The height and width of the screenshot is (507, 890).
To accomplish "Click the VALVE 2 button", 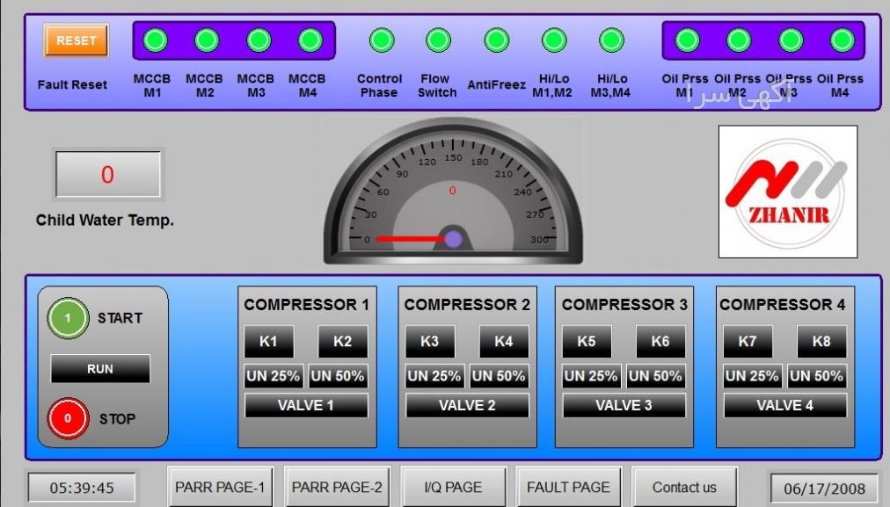I will [468, 405].
